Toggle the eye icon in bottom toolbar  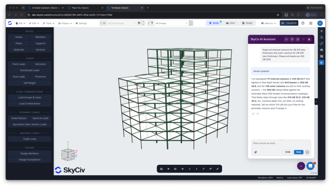168,169
